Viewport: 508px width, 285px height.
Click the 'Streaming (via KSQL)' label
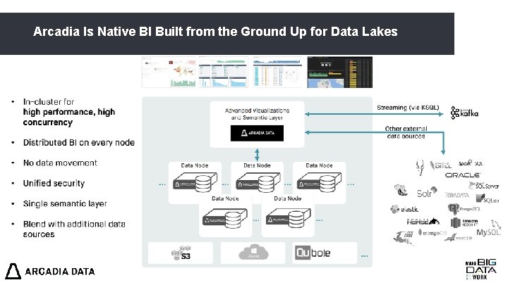point(408,107)
